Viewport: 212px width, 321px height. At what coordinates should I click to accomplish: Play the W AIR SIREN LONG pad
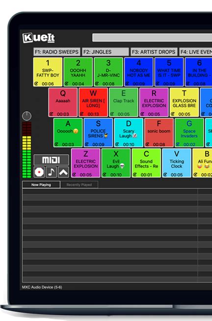coord(93,102)
